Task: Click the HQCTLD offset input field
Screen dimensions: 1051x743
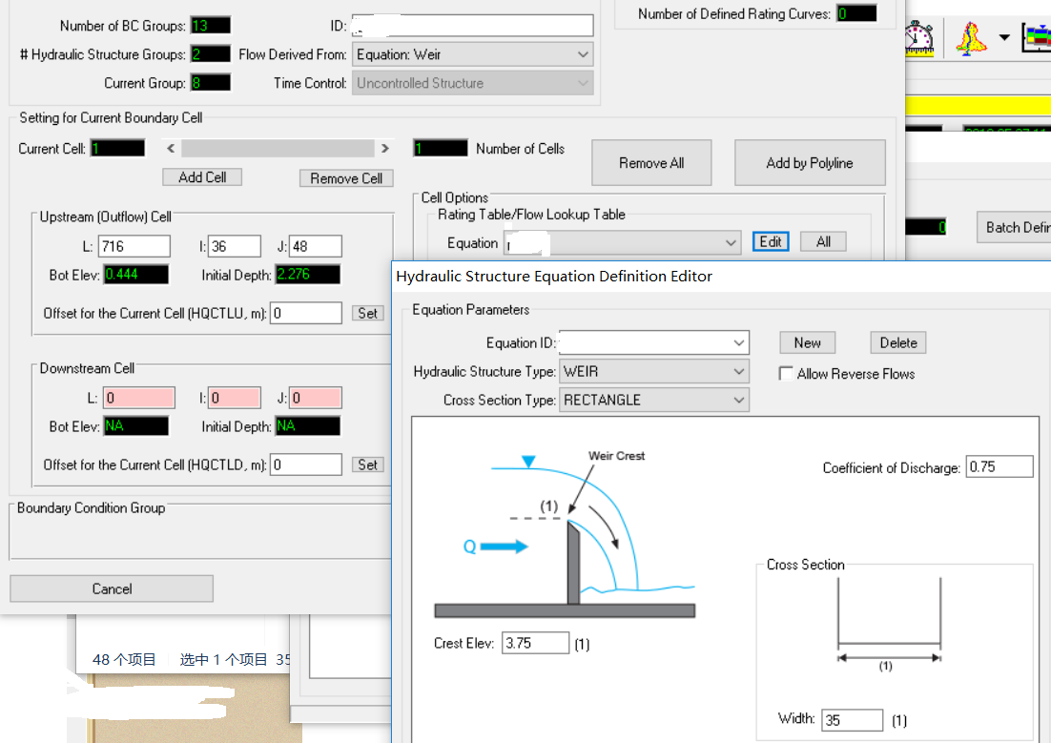Action: (x=305, y=464)
